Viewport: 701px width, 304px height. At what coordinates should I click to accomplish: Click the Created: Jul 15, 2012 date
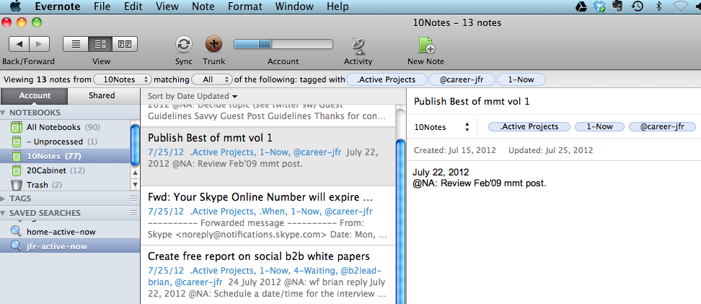(x=454, y=150)
